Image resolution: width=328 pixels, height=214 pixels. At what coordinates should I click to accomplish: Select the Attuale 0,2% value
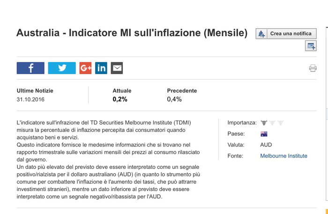(x=120, y=99)
